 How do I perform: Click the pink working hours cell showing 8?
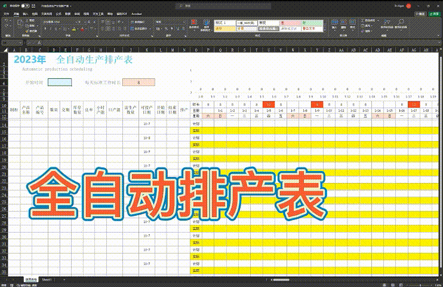pos(139,83)
